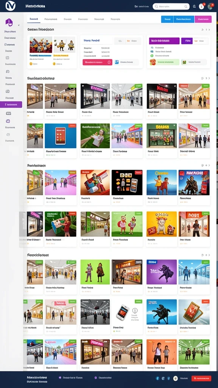Open the thumbnail showing a gold-framed red tablet
Image resolution: width=218 pixels, height=388 pixels.
[194, 312]
